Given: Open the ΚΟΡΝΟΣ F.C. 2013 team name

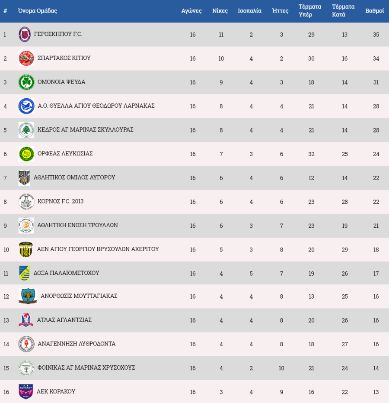Looking at the screenshot, I should click(x=61, y=201).
